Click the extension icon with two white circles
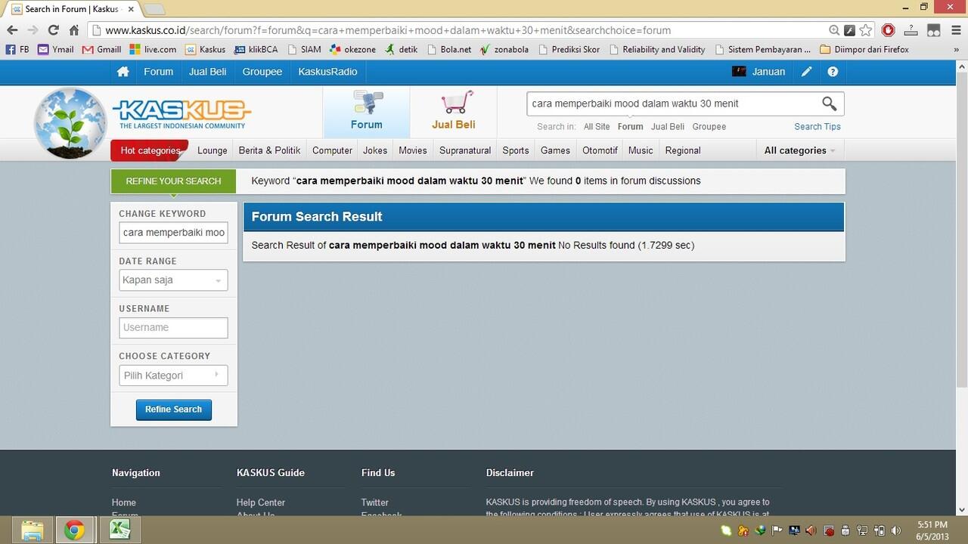The width and height of the screenshot is (968, 544). click(934, 30)
